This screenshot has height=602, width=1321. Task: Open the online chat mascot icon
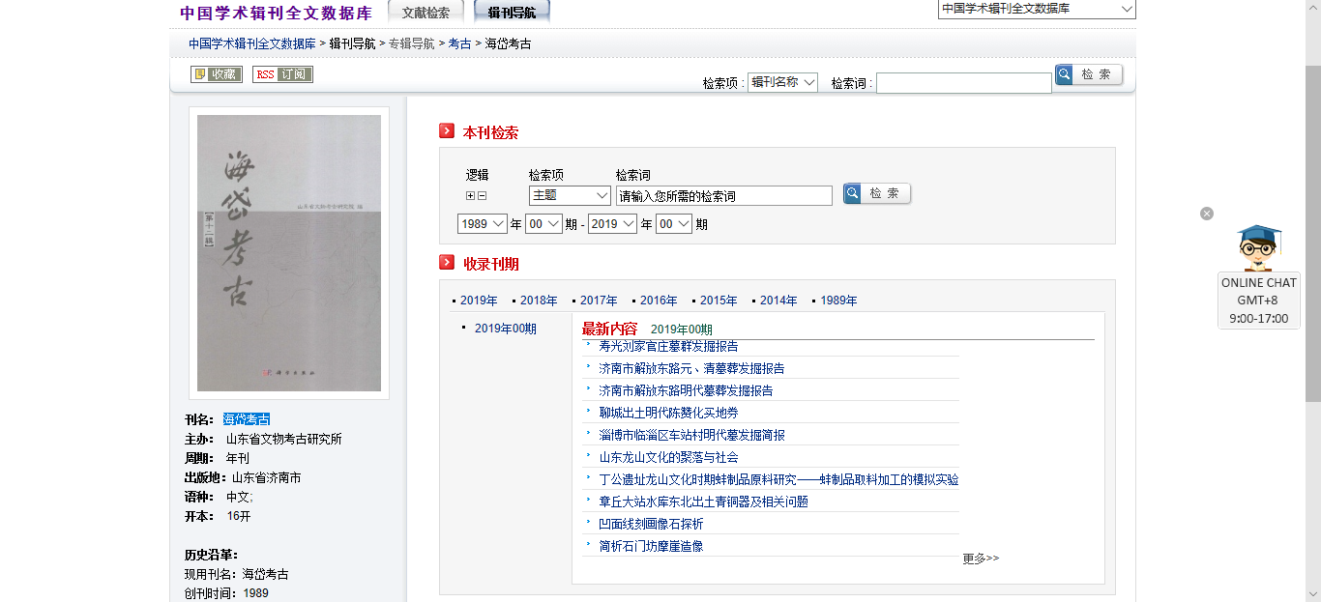point(1258,248)
